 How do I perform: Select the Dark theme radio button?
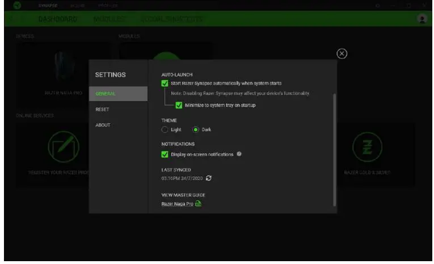point(196,129)
